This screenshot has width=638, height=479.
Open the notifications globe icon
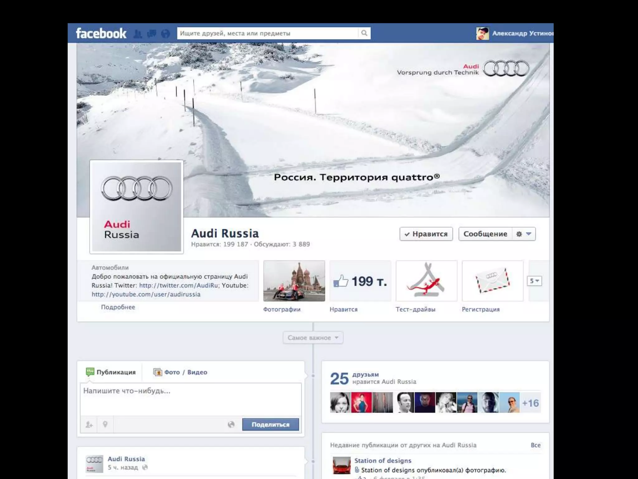(x=166, y=33)
